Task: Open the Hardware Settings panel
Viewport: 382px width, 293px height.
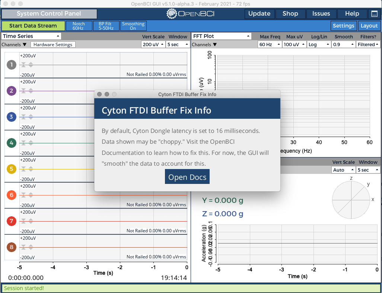Action: [x=53, y=44]
